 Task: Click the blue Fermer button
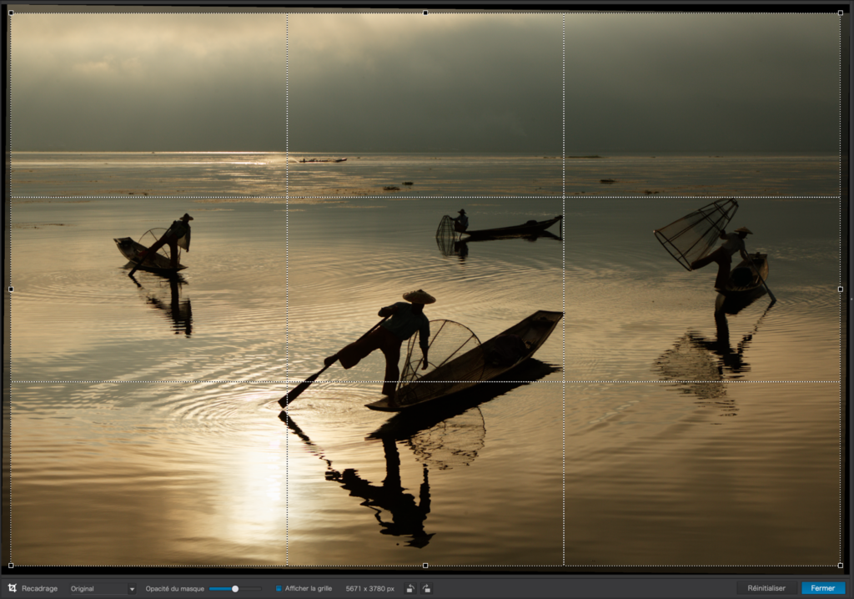pos(822,588)
